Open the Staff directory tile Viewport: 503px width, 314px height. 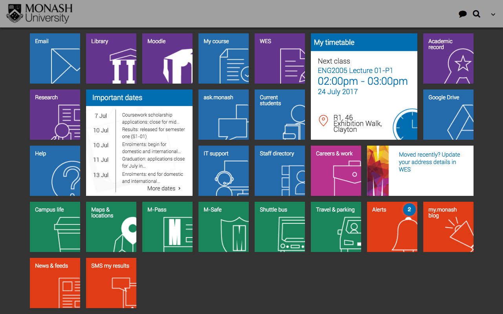[x=280, y=171]
